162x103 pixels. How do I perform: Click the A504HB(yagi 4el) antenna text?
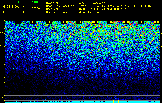(91, 12)
